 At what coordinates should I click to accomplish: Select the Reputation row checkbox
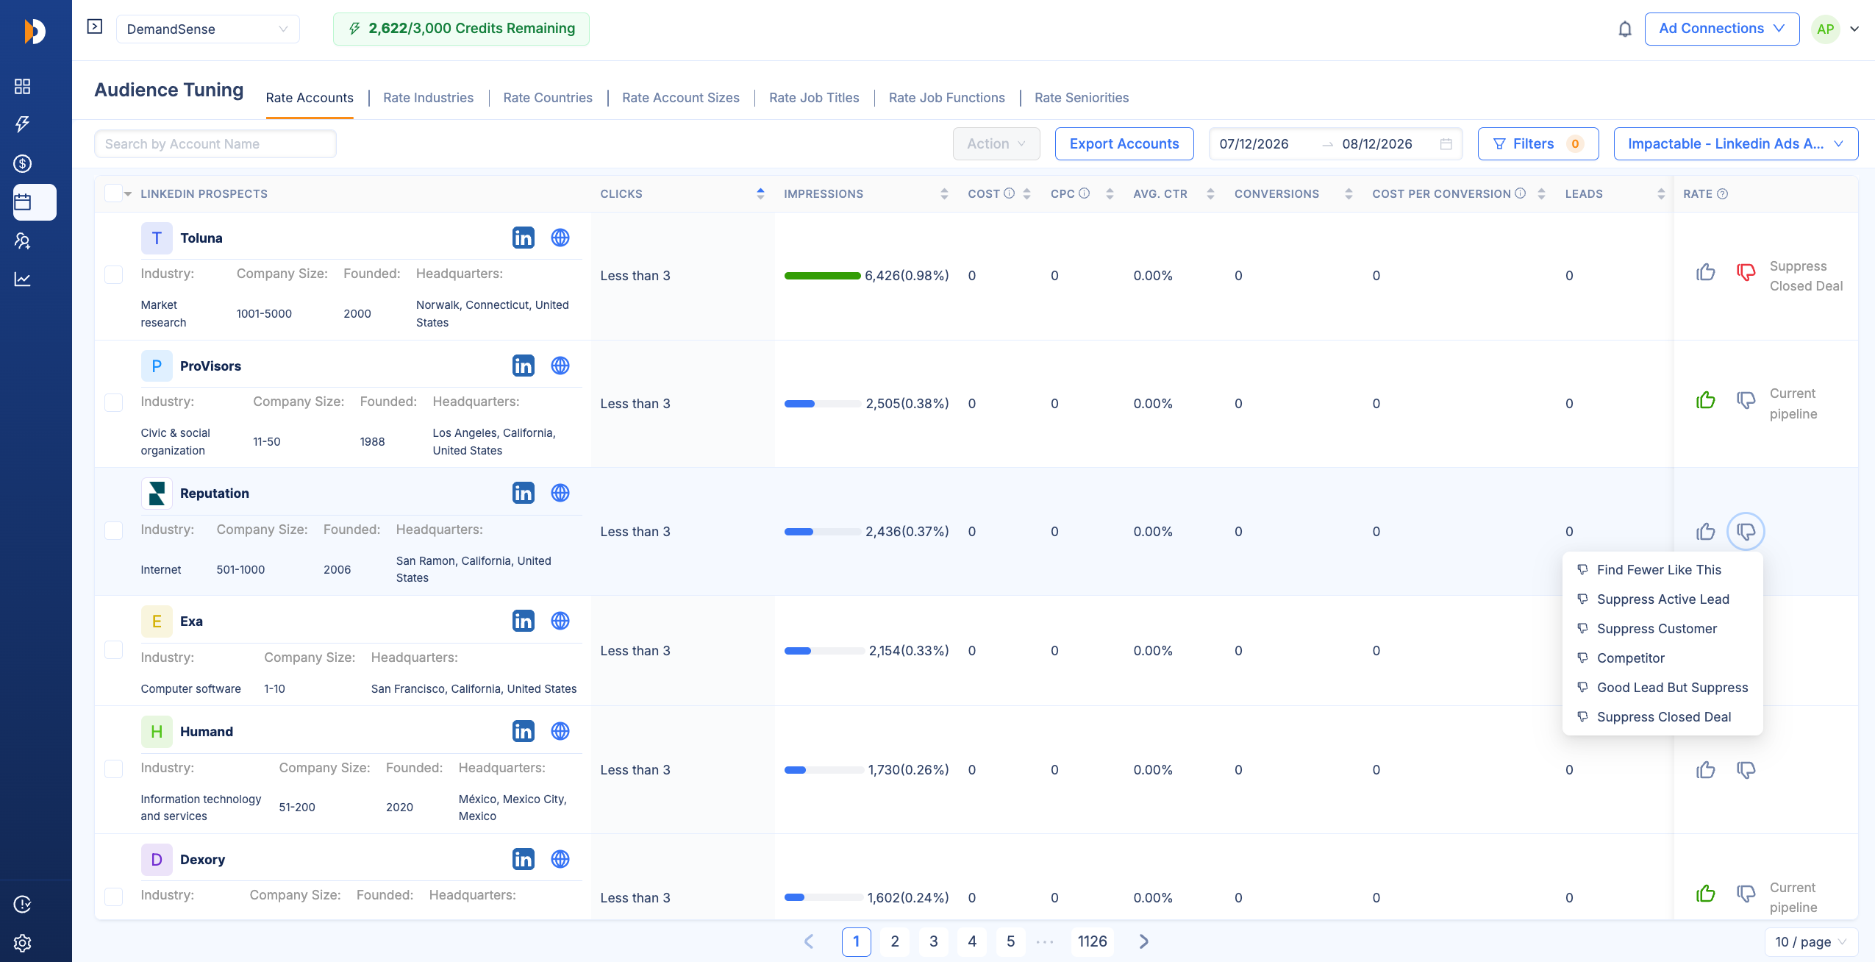point(113,531)
